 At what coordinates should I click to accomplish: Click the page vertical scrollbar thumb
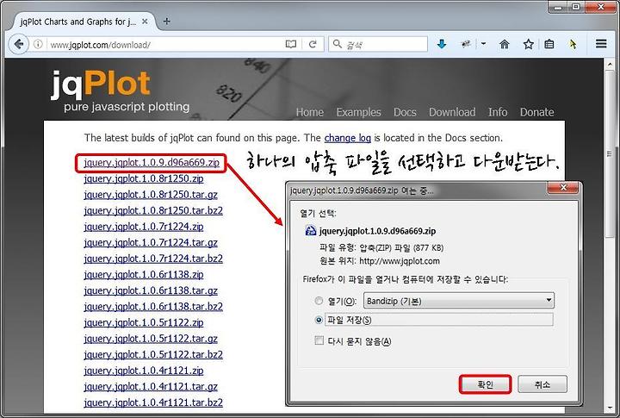610,154
